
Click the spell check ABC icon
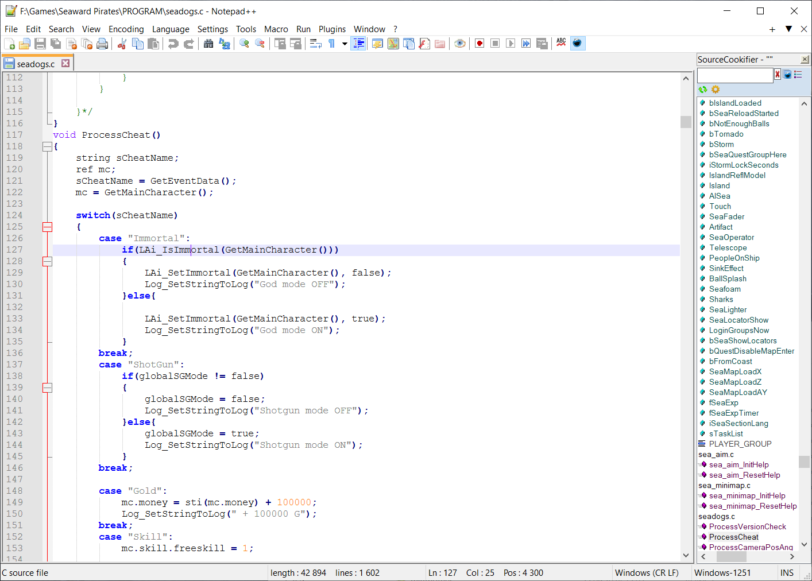pyautogui.click(x=561, y=42)
